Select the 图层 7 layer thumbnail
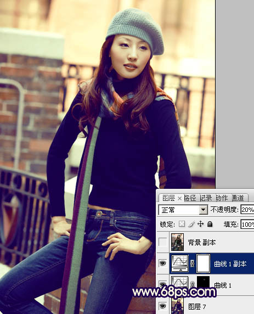This screenshot has width=254, height=314. click(x=177, y=306)
